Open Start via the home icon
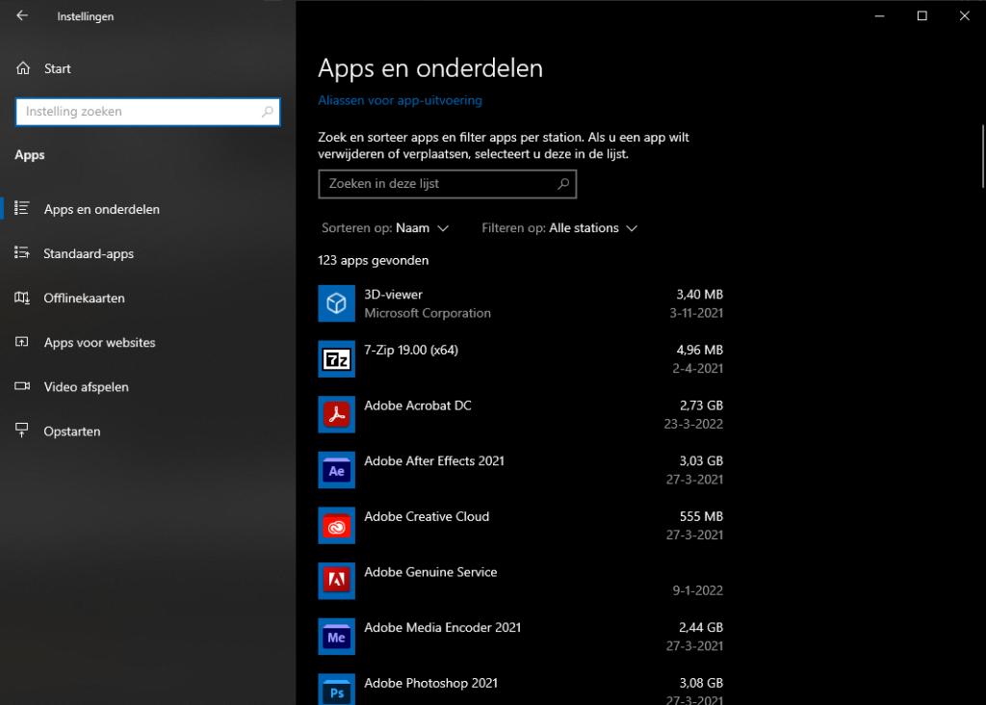The width and height of the screenshot is (986, 705). click(23, 68)
